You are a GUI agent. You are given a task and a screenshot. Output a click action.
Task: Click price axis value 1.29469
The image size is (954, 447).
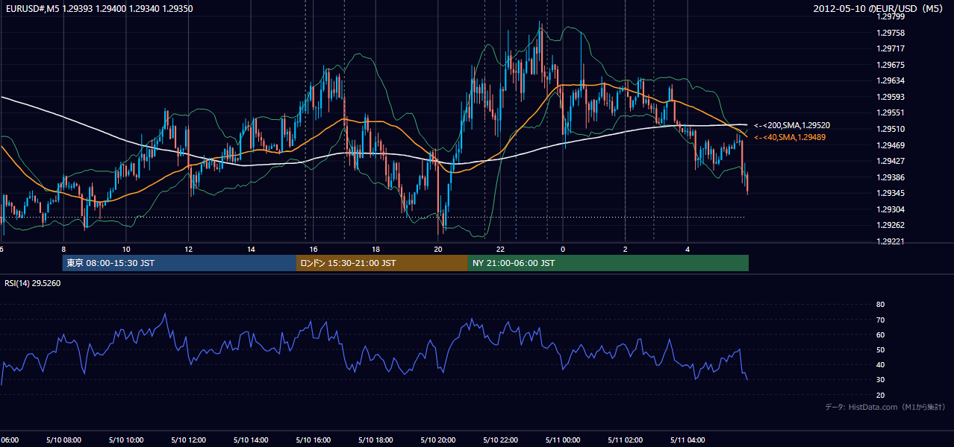(890, 145)
